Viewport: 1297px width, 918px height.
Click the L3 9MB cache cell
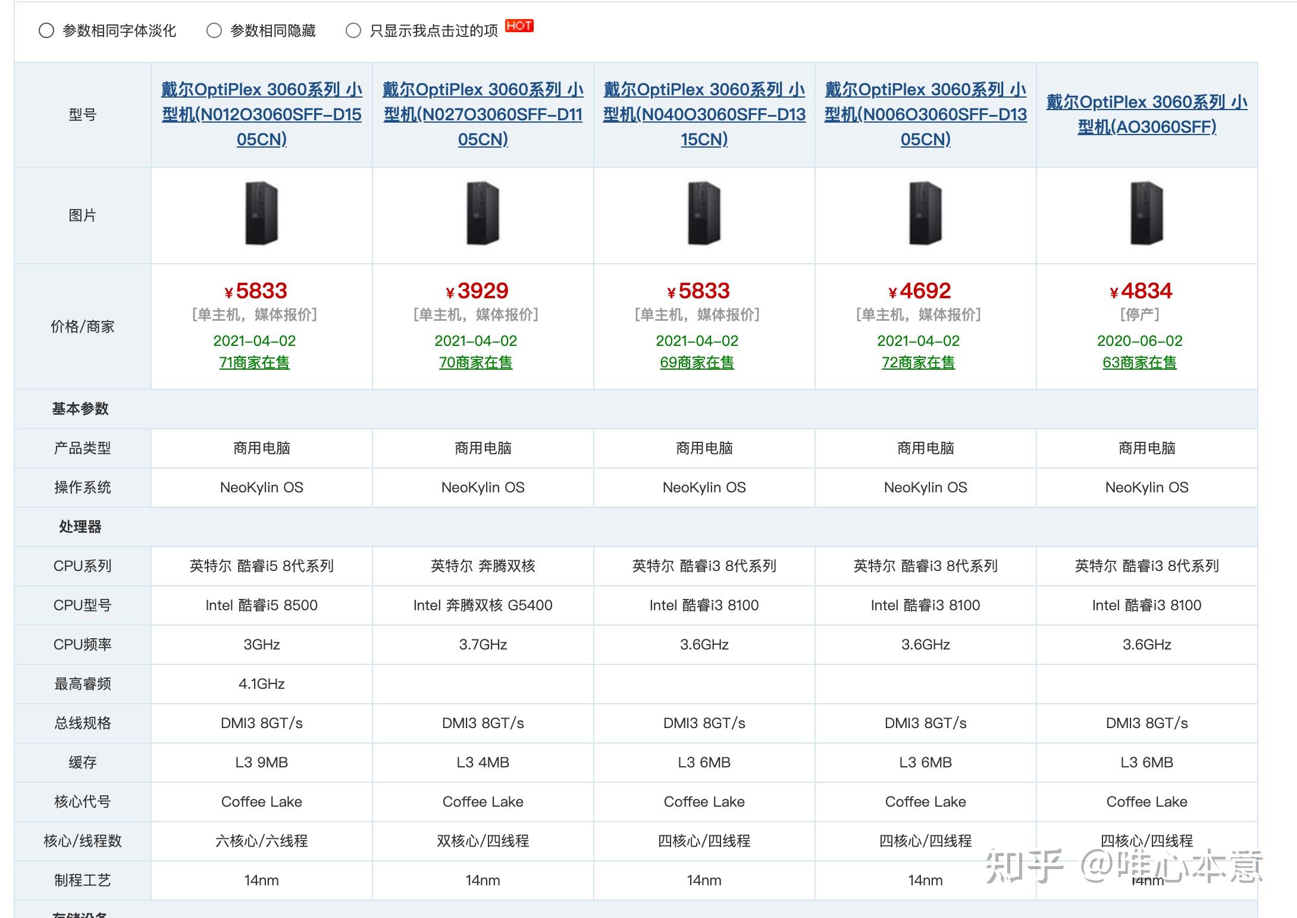262,763
